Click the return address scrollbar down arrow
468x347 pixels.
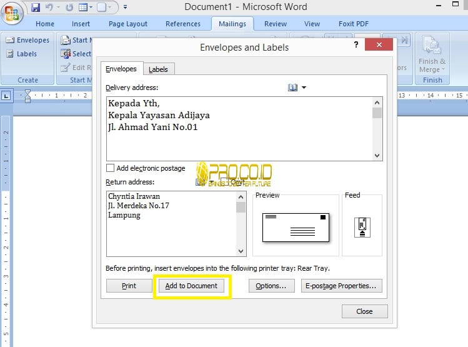(x=241, y=251)
